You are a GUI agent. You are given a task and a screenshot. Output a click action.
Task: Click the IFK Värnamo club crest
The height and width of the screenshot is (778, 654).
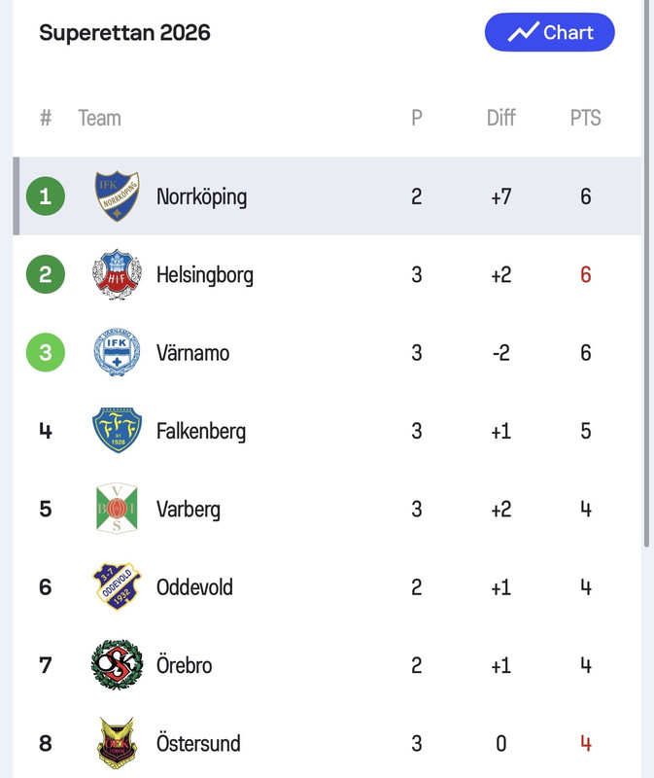pyautogui.click(x=117, y=352)
